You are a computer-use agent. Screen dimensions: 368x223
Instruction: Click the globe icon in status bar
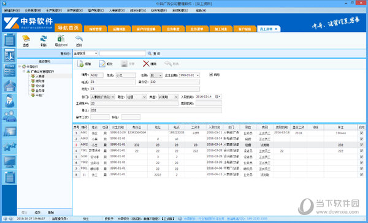point(180,219)
